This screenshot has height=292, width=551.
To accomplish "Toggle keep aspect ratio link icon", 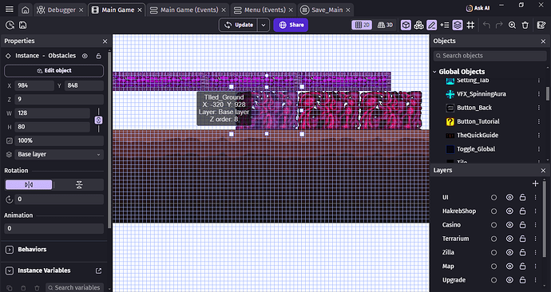I will coord(98,120).
